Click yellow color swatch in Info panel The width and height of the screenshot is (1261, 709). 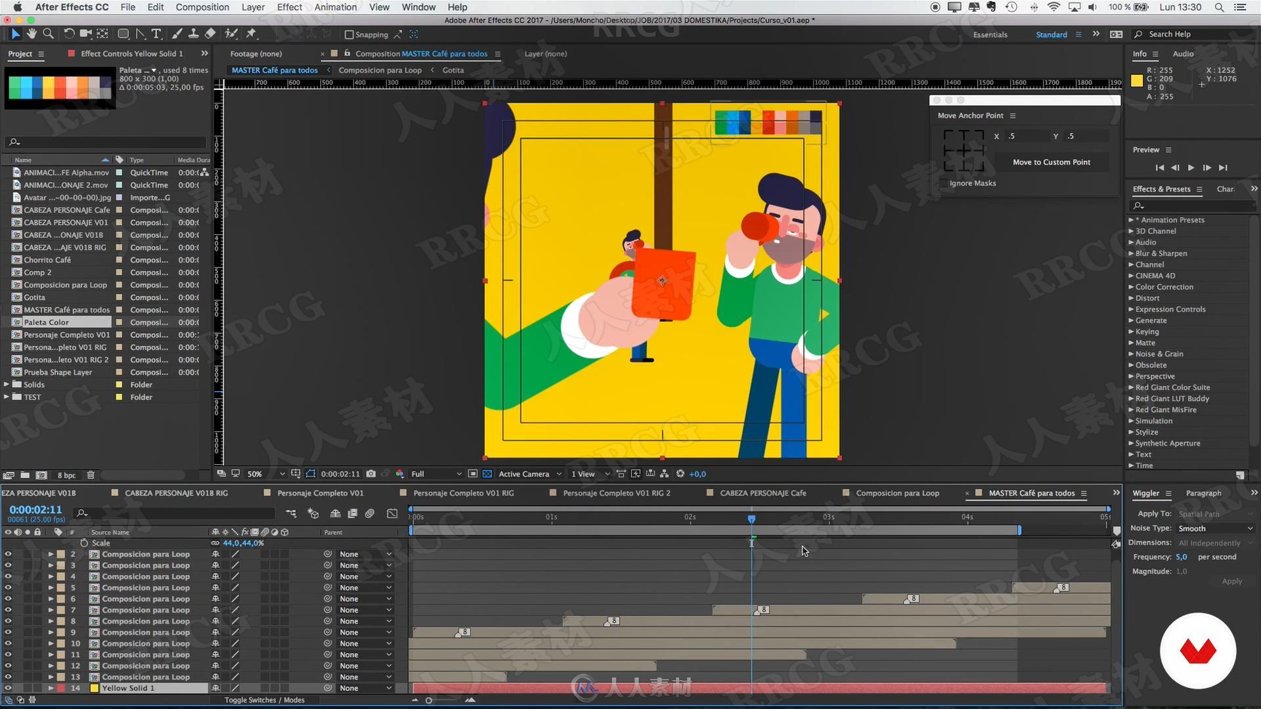point(1137,81)
